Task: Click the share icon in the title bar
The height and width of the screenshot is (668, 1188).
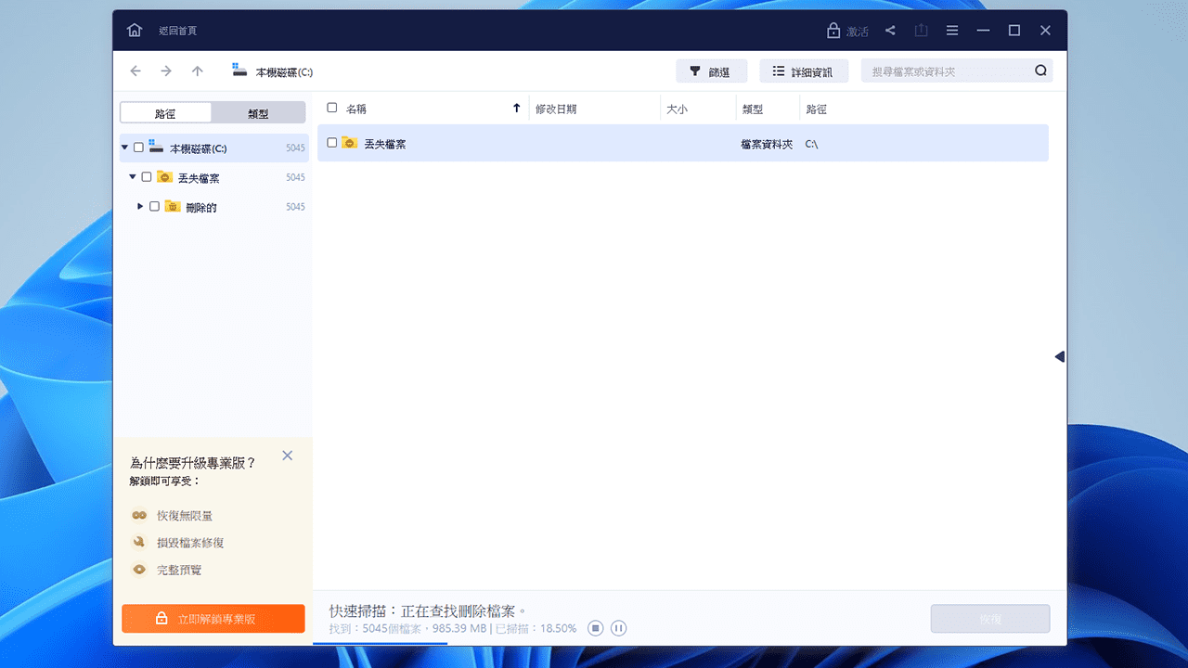Action: click(890, 30)
